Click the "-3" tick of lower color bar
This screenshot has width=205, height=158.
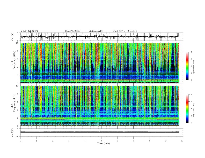pos(191,95)
